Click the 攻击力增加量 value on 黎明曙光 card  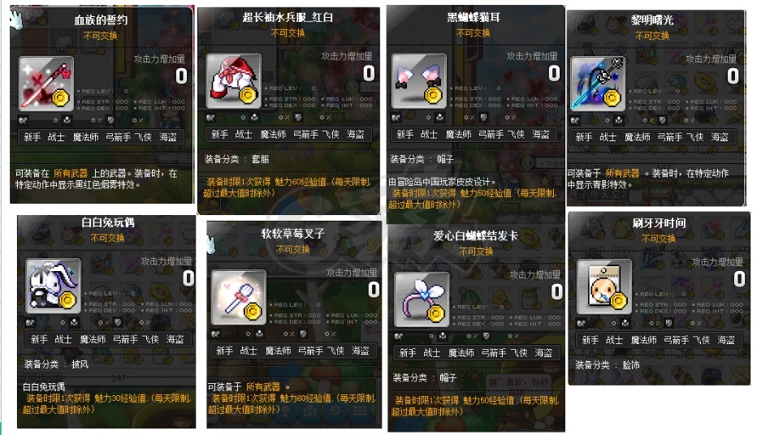[733, 76]
